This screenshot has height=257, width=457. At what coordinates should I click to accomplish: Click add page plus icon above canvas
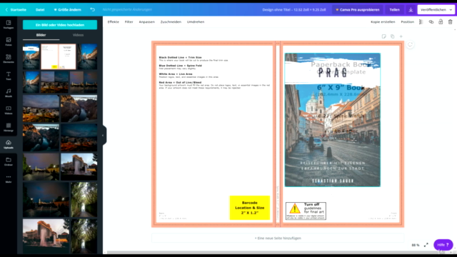(x=401, y=36)
